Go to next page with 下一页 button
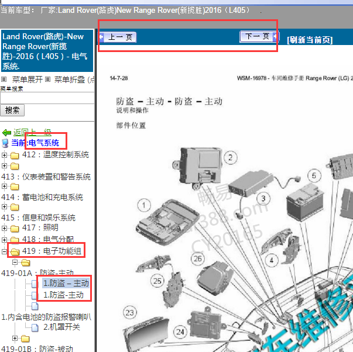 click(x=259, y=36)
